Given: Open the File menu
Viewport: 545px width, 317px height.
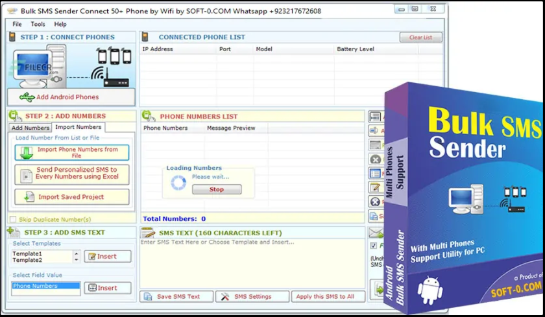Looking at the screenshot, I should (17, 24).
